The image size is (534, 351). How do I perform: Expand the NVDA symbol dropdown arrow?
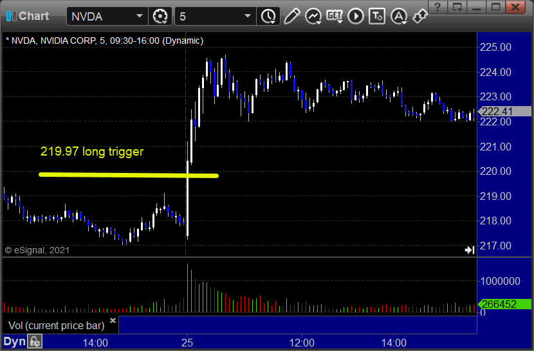139,16
